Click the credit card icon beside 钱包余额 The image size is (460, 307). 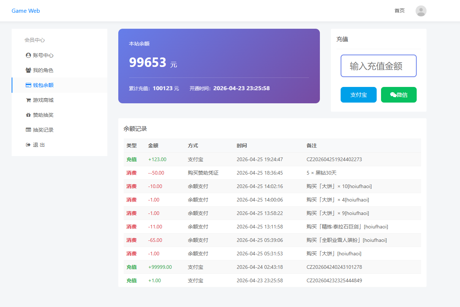tap(28, 85)
